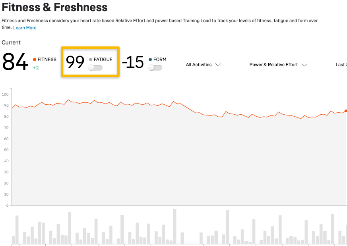Click the FITNESS label text

[x=47, y=60]
